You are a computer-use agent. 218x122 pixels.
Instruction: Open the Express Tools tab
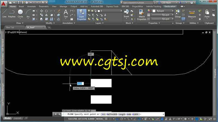tap(112, 7)
